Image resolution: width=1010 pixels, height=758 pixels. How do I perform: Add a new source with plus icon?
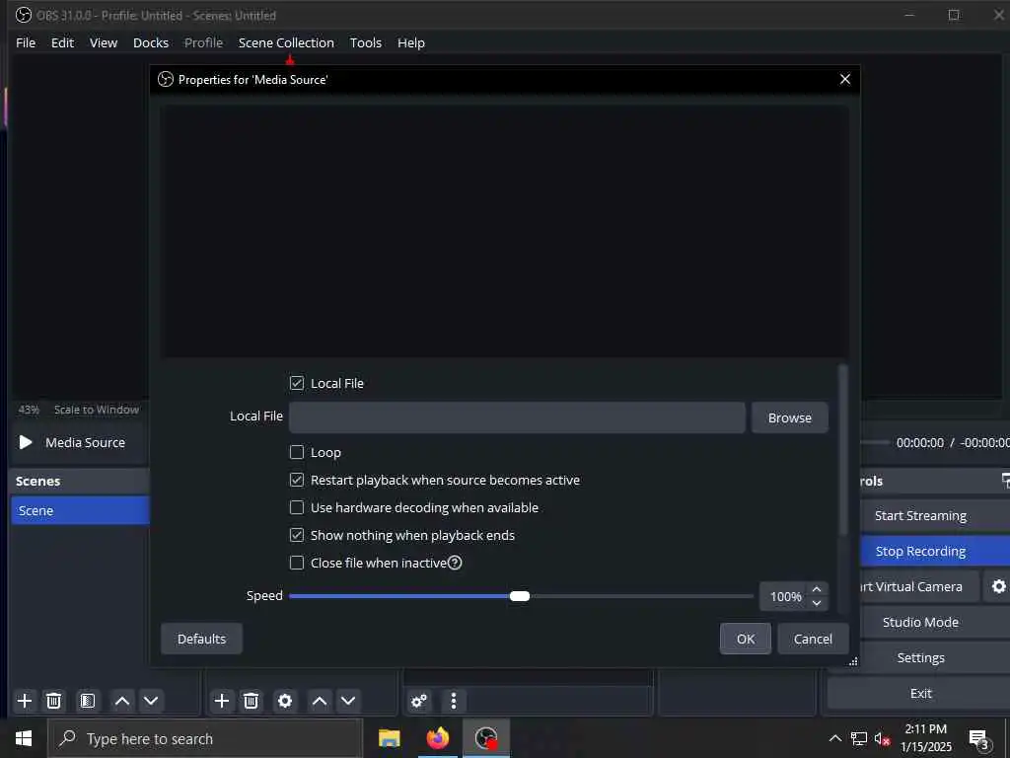222,701
